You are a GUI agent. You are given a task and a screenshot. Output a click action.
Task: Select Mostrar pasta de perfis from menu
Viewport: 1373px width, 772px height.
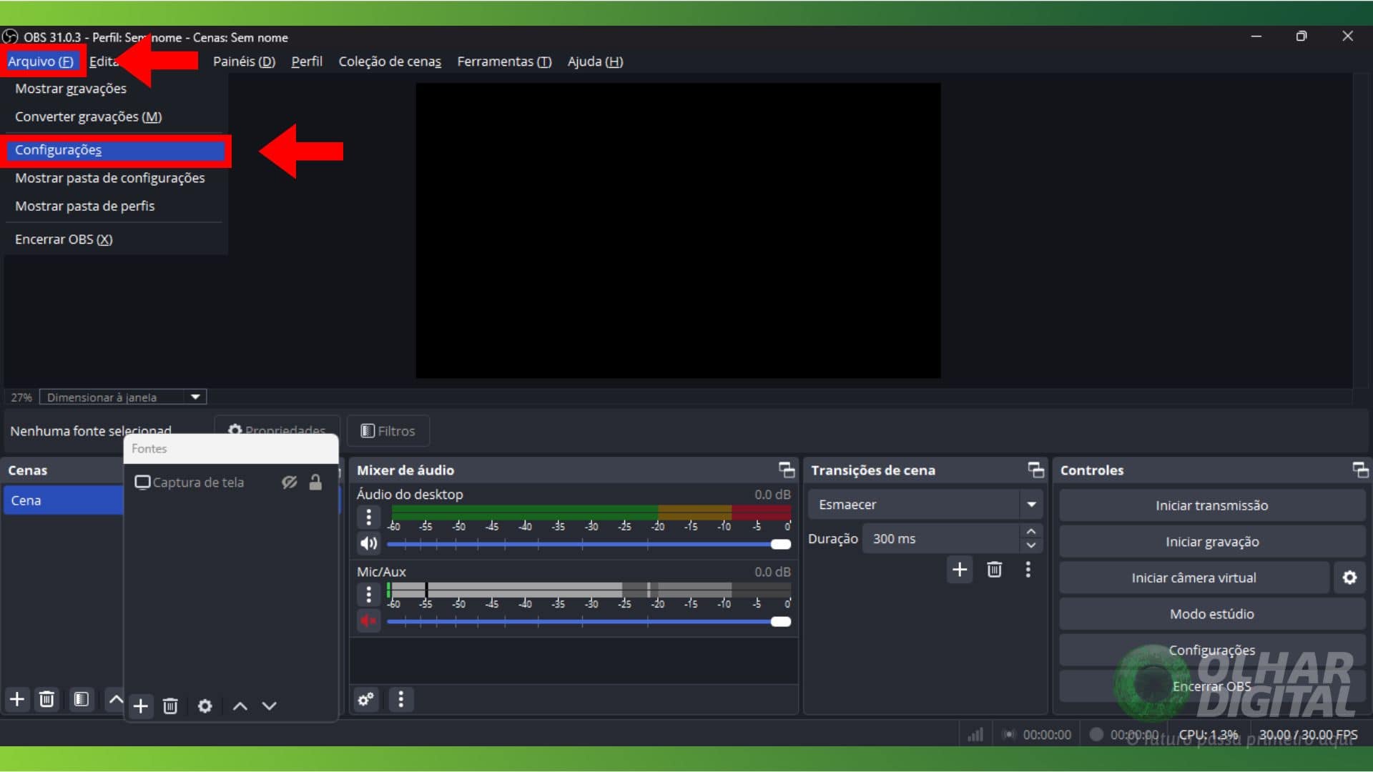click(x=84, y=206)
